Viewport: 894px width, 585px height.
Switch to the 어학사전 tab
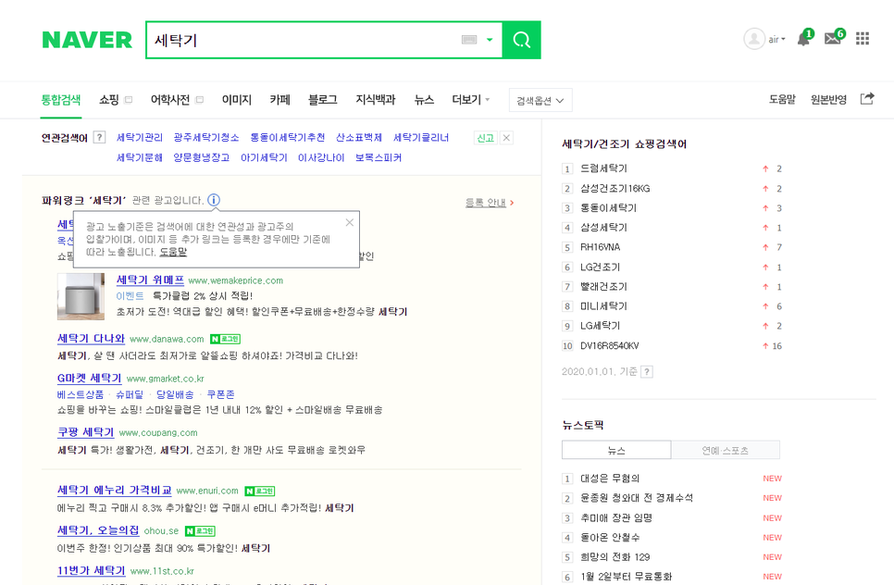click(170, 100)
